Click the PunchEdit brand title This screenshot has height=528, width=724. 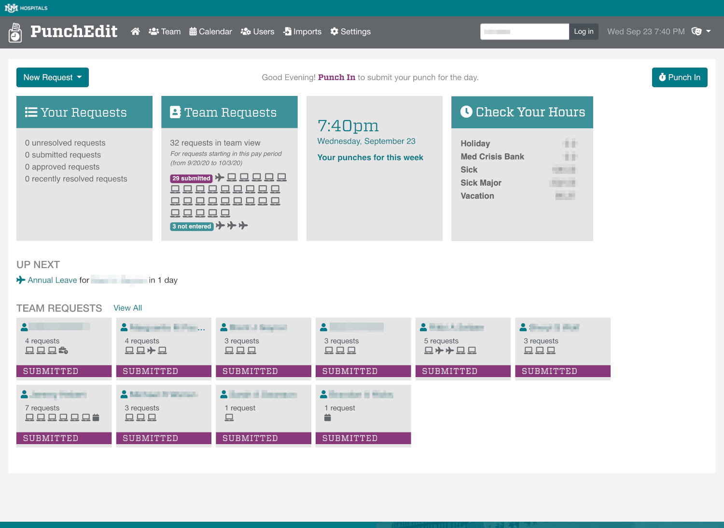[74, 31]
